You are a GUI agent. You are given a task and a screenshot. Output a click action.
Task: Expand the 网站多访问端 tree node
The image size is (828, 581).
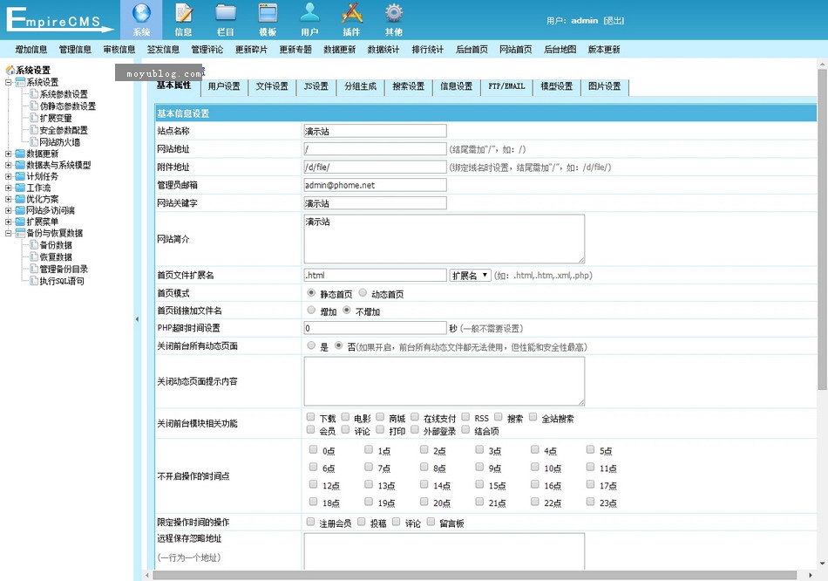pos(9,210)
